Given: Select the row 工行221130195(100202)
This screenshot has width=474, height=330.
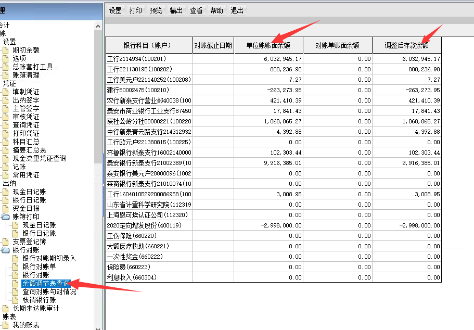Looking at the screenshot, I should 274,69.
